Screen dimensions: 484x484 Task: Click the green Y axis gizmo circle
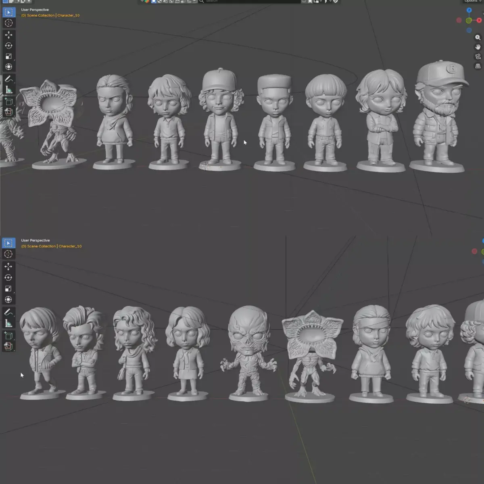click(469, 21)
